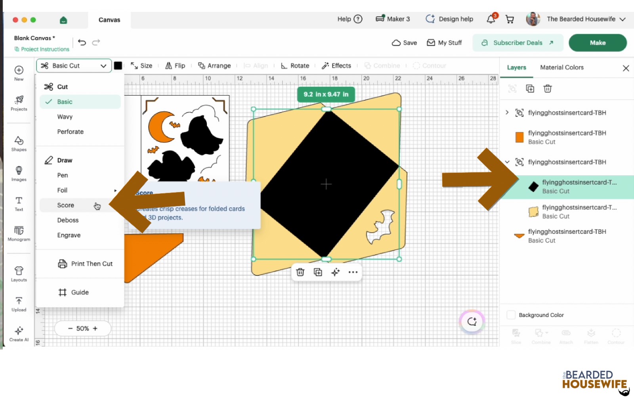Open the Monogram tool
The width and height of the screenshot is (634, 403).
[x=19, y=233]
